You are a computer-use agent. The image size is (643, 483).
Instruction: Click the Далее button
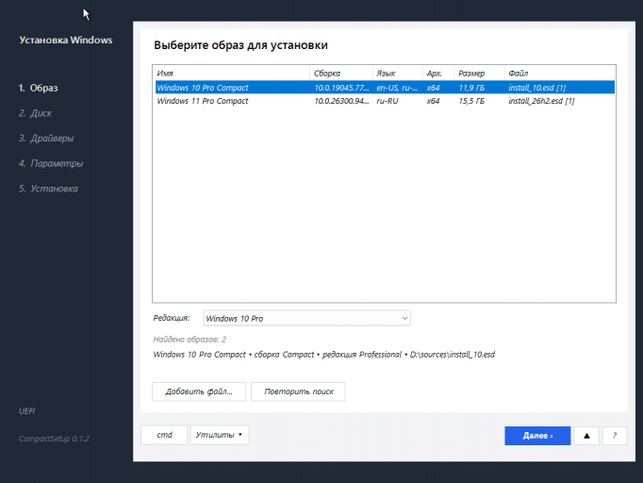(537, 436)
